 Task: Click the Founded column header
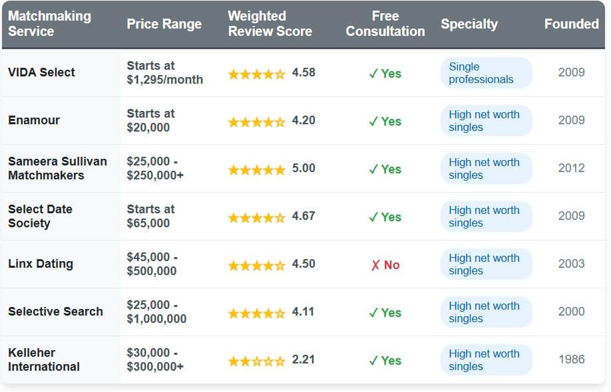click(571, 24)
